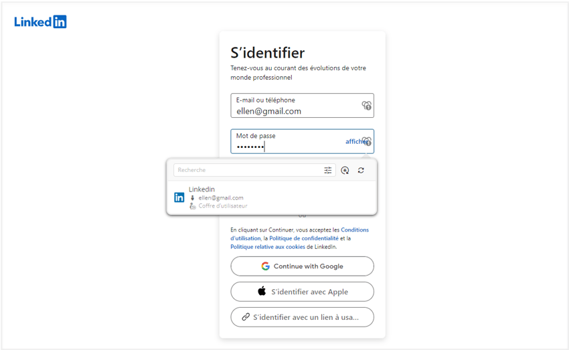569x350 pixels.
Task: Click the link chain icon on the last button
Action: tap(246, 317)
